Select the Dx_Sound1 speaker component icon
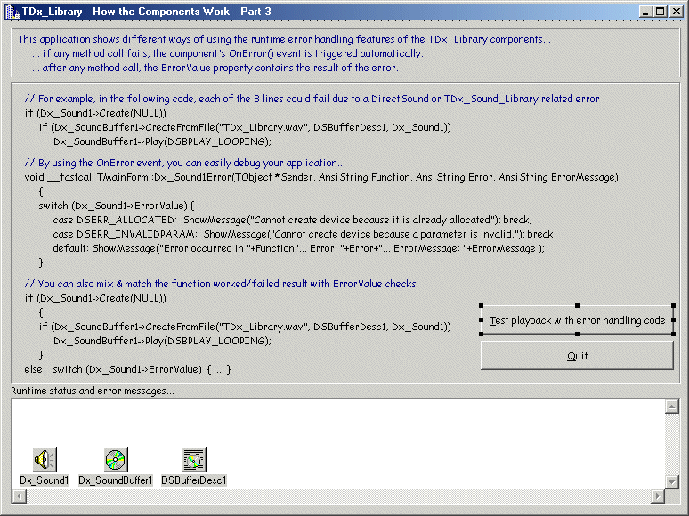Screen dimensions: 689x516 [x=45, y=459]
